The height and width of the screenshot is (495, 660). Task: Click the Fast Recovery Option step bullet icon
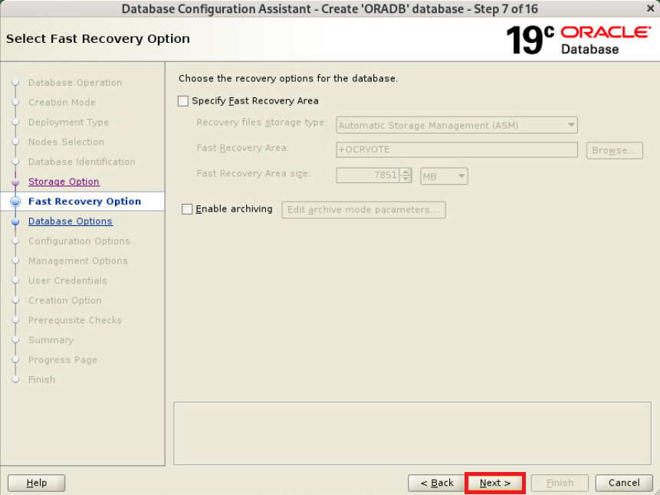tap(15, 202)
